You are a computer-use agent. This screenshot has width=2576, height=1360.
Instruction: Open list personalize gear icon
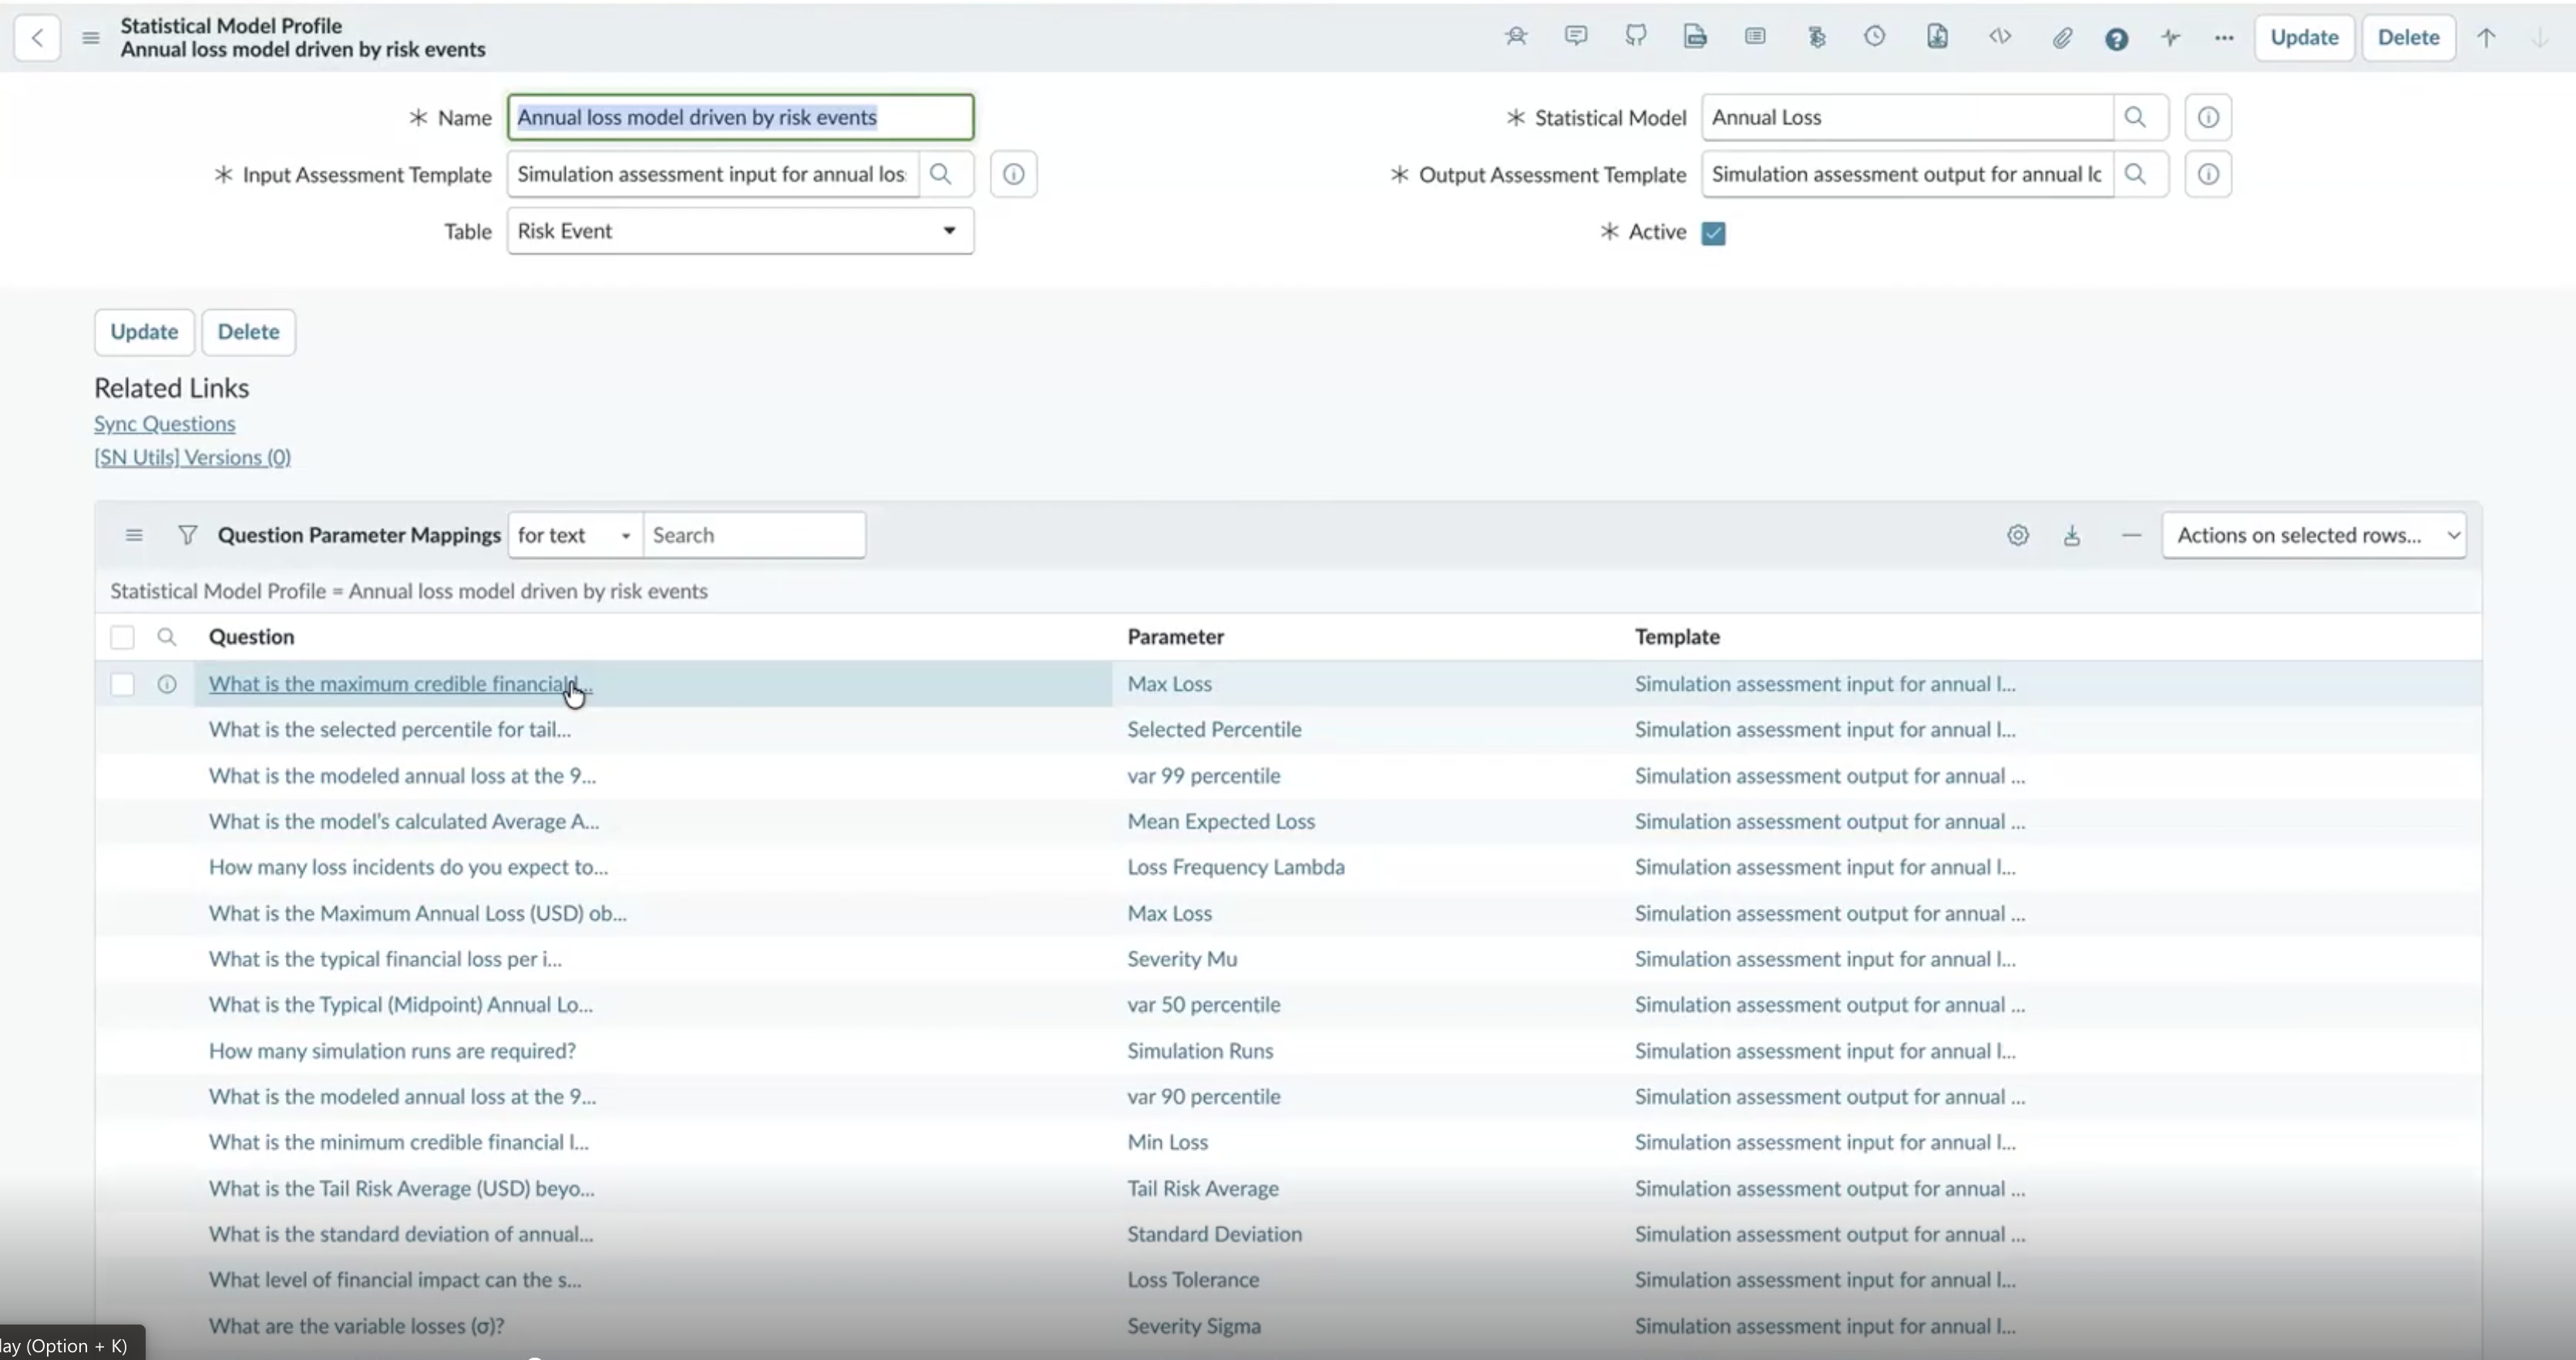tap(2018, 535)
